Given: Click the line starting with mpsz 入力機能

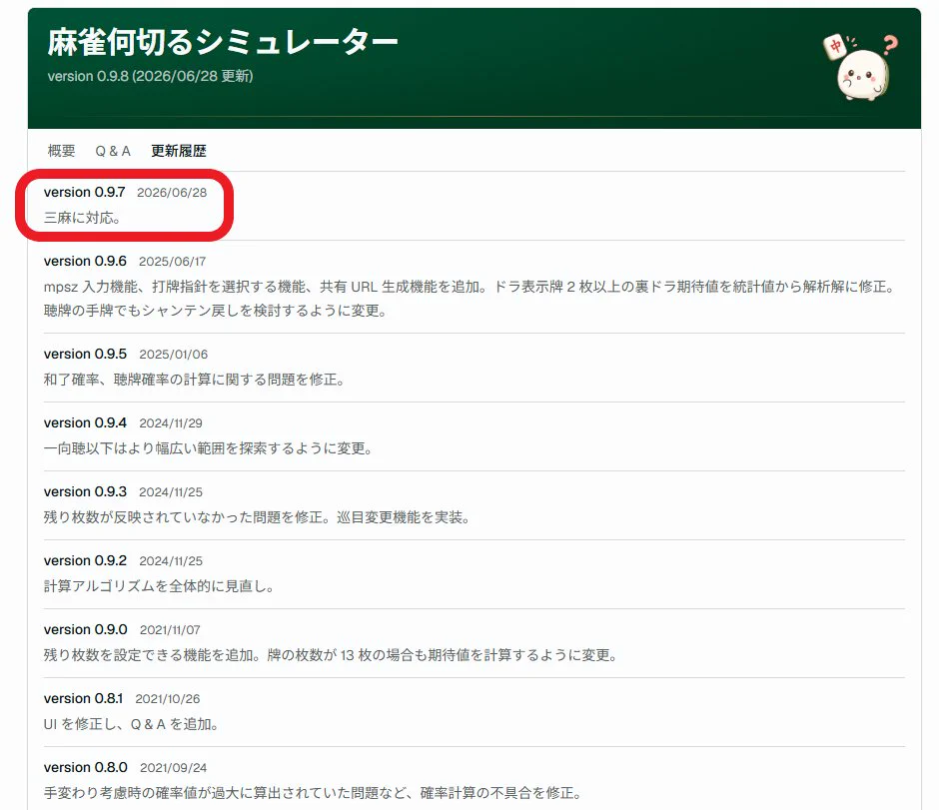Looking at the screenshot, I should click(470, 287).
